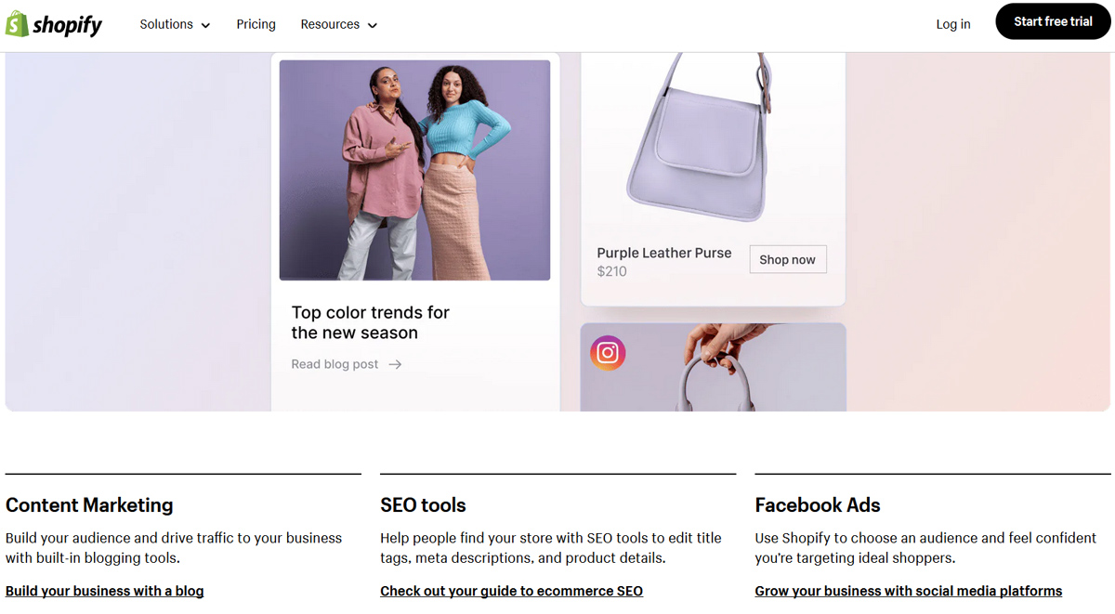The width and height of the screenshot is (1115, 614).
Task: Expand the Solutions dropdown menu
Action: point(175,24)
